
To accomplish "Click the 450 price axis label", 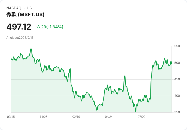I will (177, 79).
